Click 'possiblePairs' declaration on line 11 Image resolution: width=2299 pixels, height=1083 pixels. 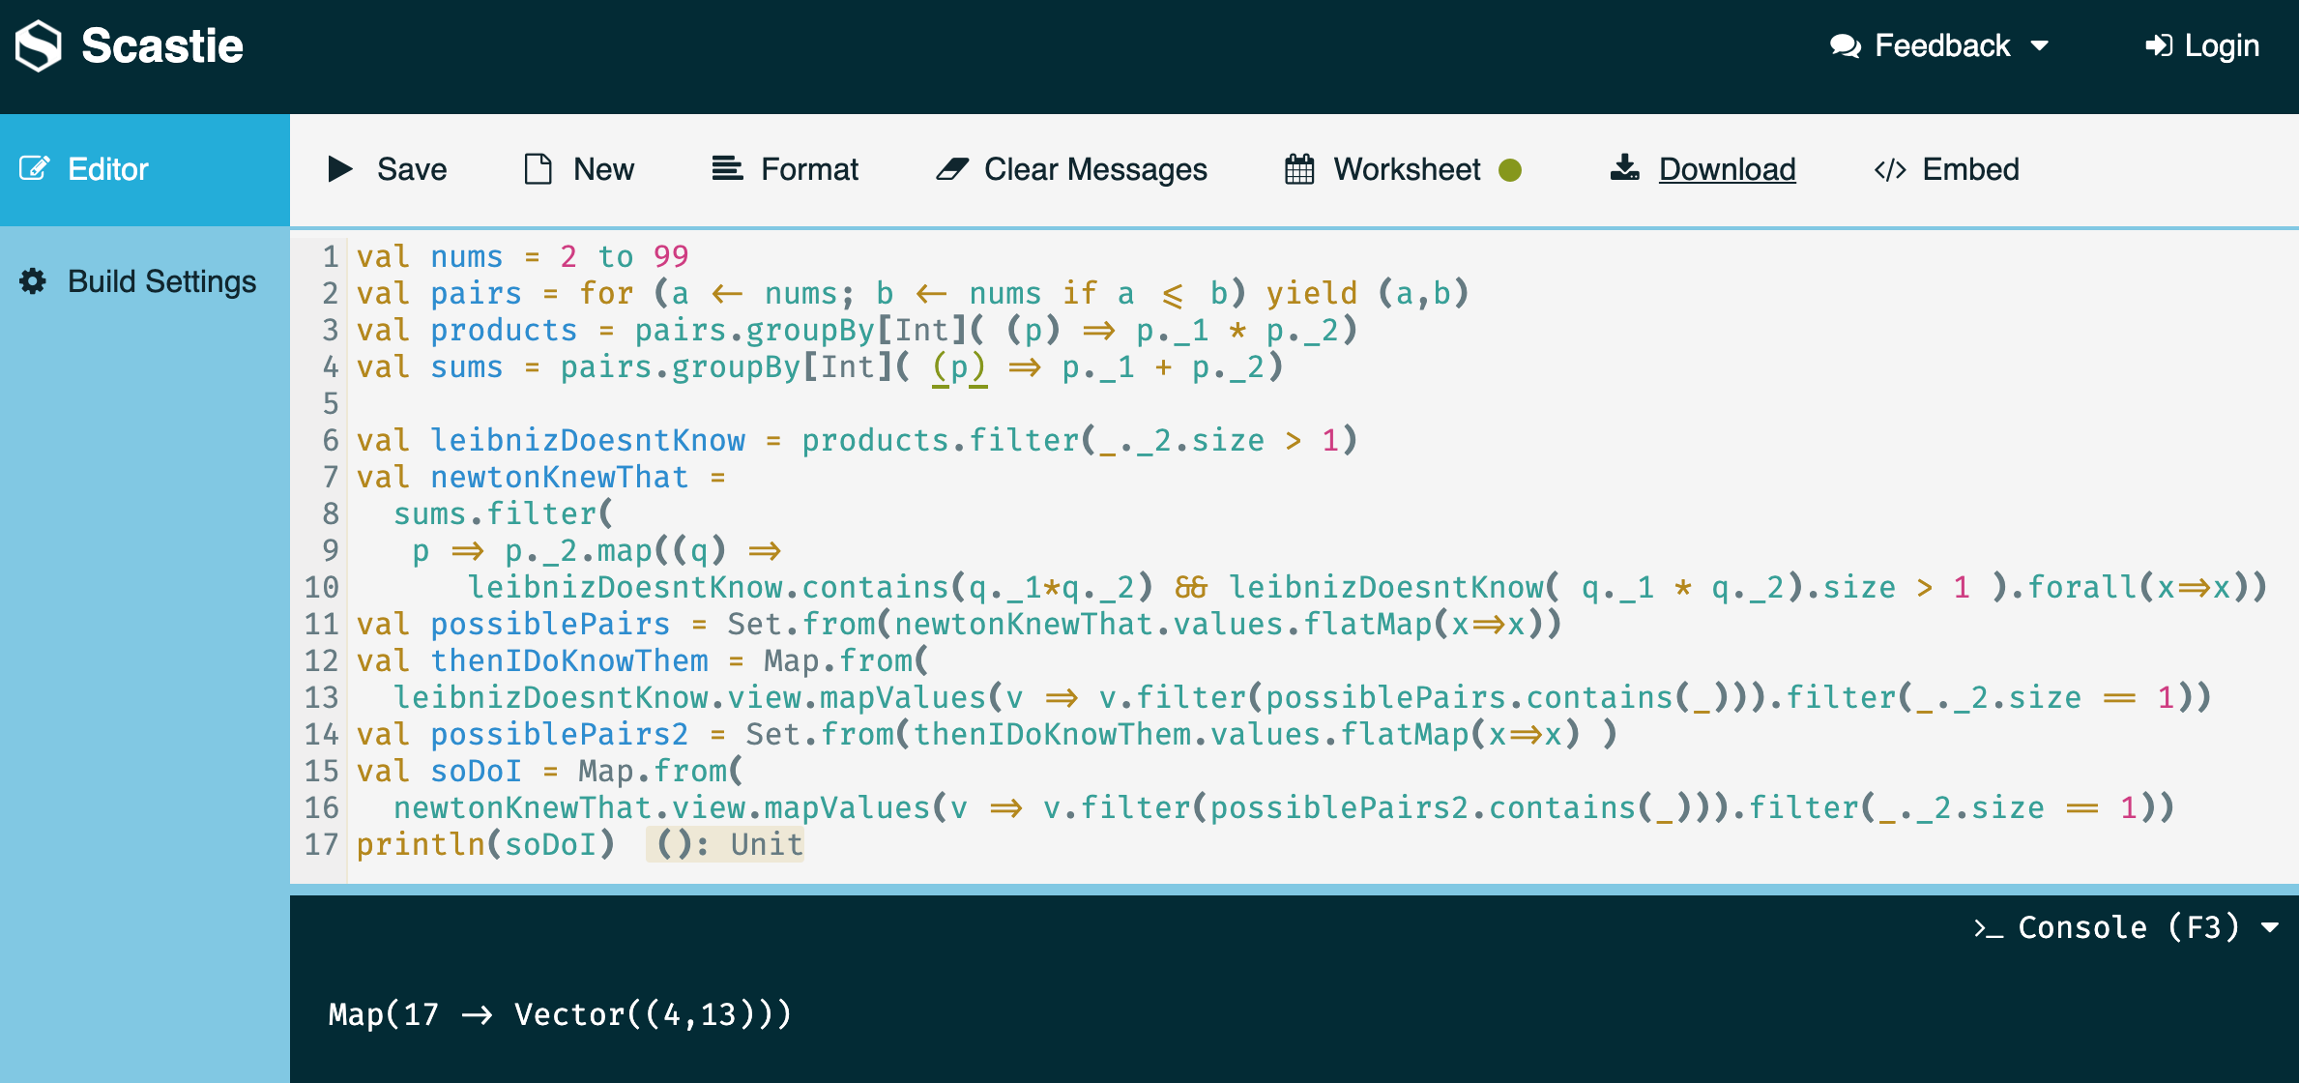pyautogui.click(x=550, y=624)
